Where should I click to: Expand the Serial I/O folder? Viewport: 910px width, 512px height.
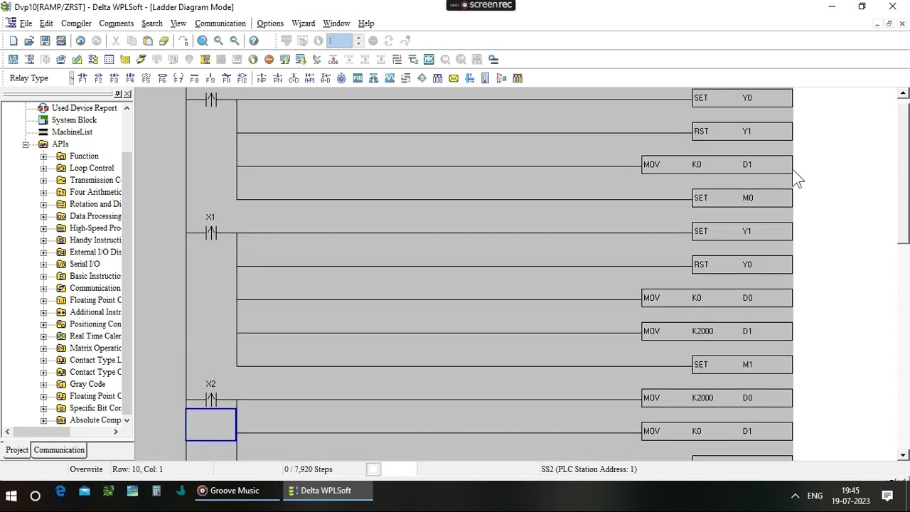coord(43,265)
